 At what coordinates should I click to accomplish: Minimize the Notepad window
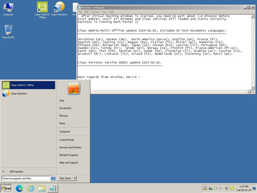(245, 8)
